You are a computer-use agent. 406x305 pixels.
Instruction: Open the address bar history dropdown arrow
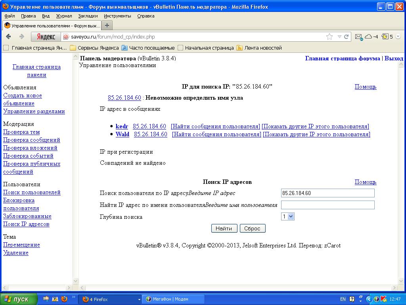339,37
